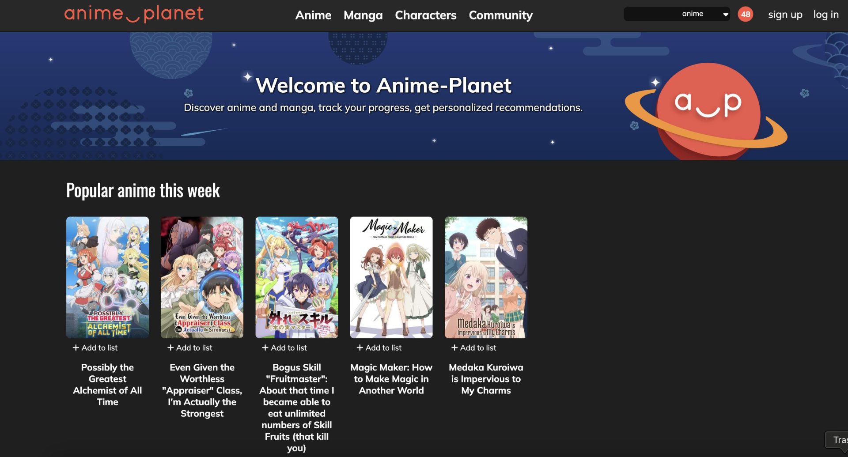Add Possibly the Greatest Alchemist to list
Viewport: 848px width, 457px height.
coord(95,347)
